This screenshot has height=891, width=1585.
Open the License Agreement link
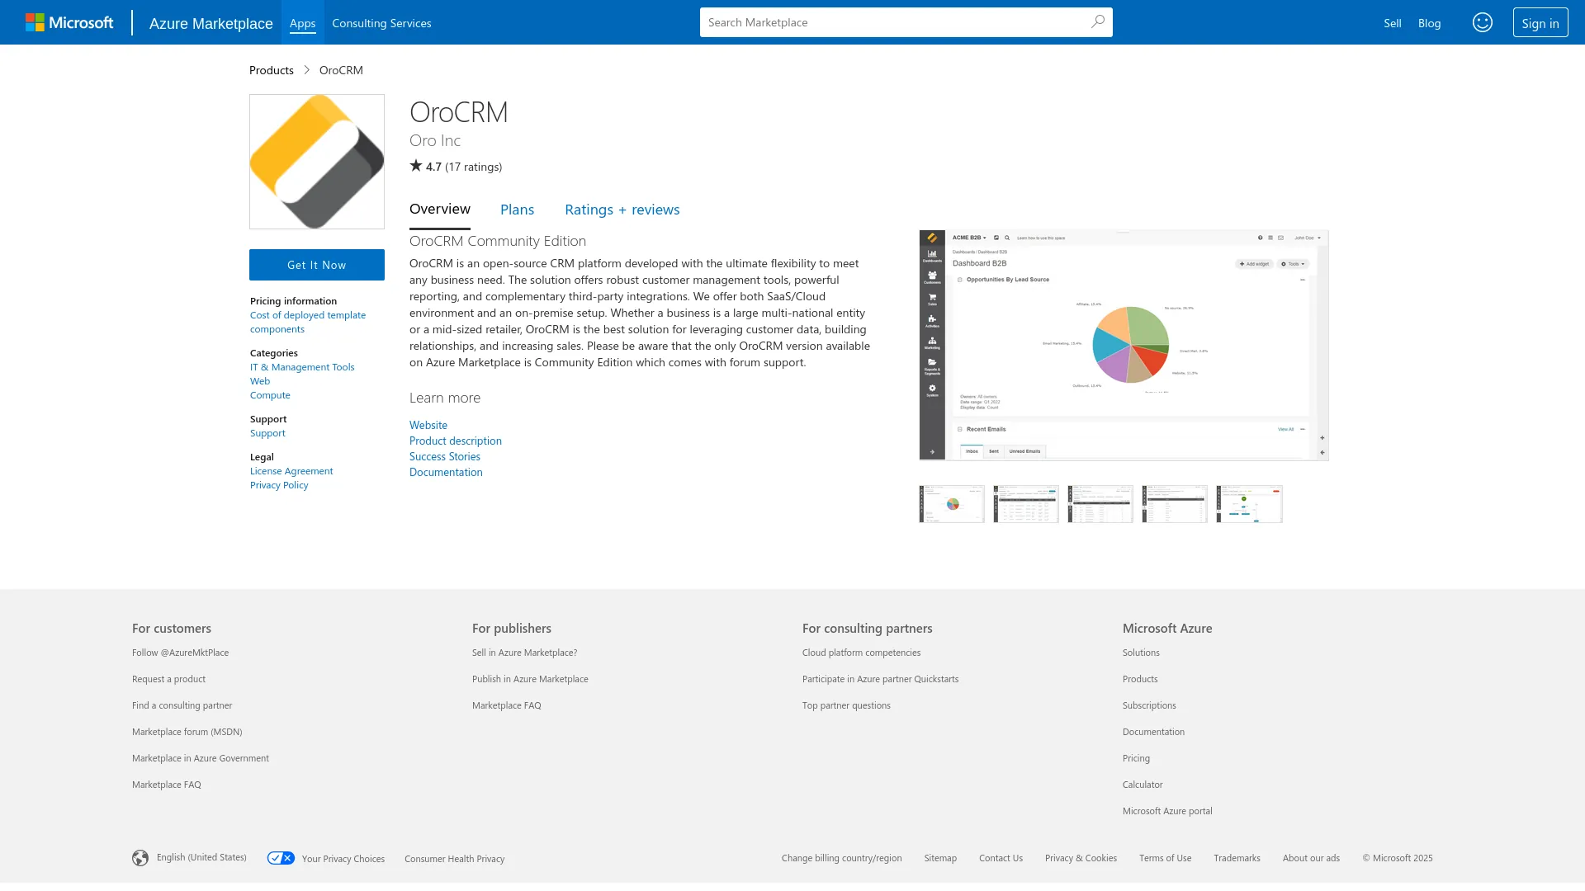coord(291,471)
